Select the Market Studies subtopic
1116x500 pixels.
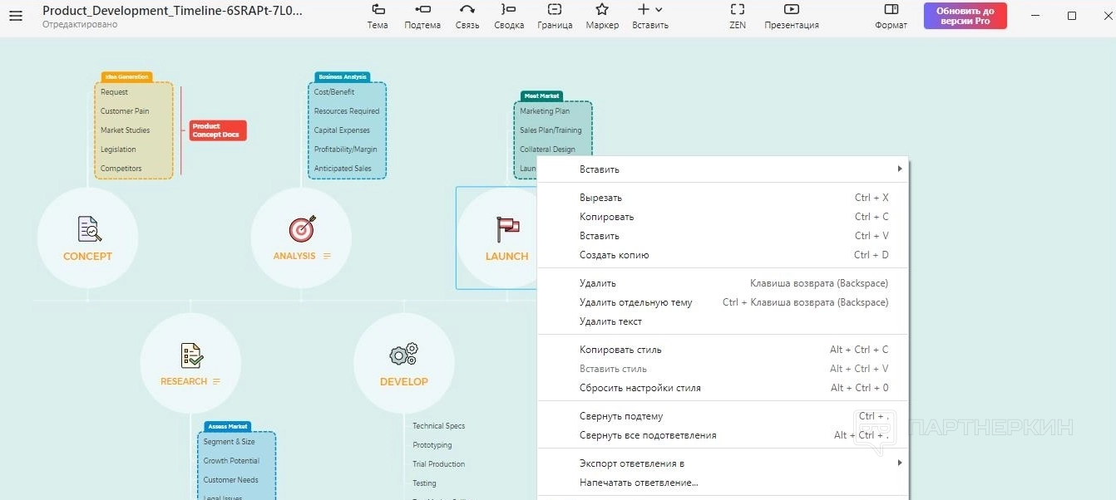point(126,130)
